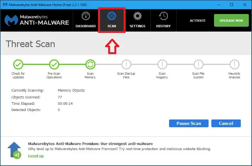
Task: Click the Objects Scanned value 77
Action: [60, 97]
